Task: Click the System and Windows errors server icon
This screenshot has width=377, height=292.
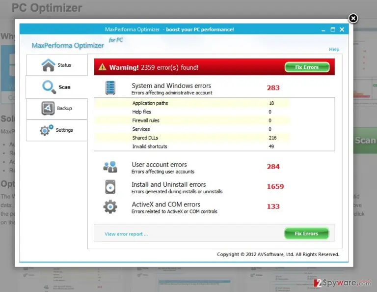Action: [x=110, y=88]
